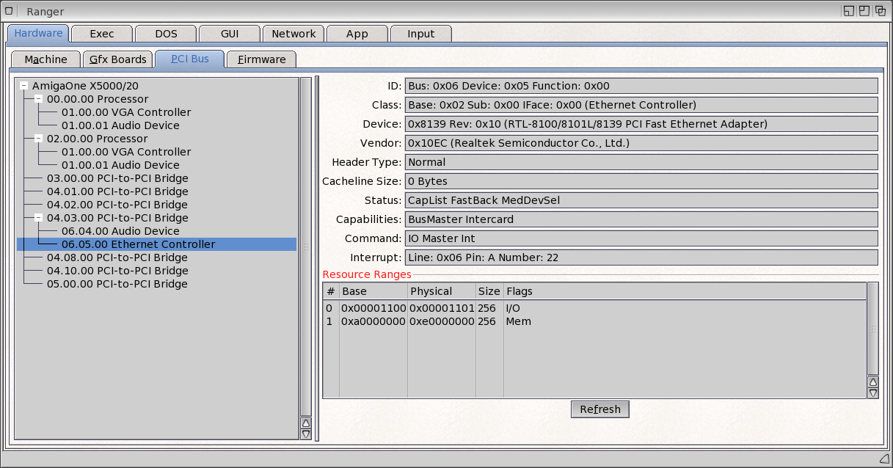The width and height of the screenshot is (893, 468).
Task: Click the tree list scroll down arrow
Action: (x=306, y=434)
